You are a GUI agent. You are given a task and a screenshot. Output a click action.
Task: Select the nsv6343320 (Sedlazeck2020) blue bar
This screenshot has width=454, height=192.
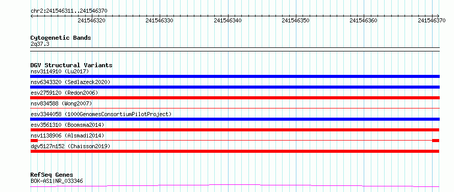tap(235, 87)
